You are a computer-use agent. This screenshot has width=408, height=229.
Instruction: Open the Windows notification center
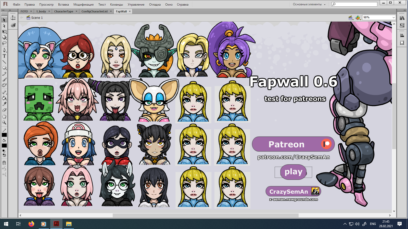coord(400,224)
